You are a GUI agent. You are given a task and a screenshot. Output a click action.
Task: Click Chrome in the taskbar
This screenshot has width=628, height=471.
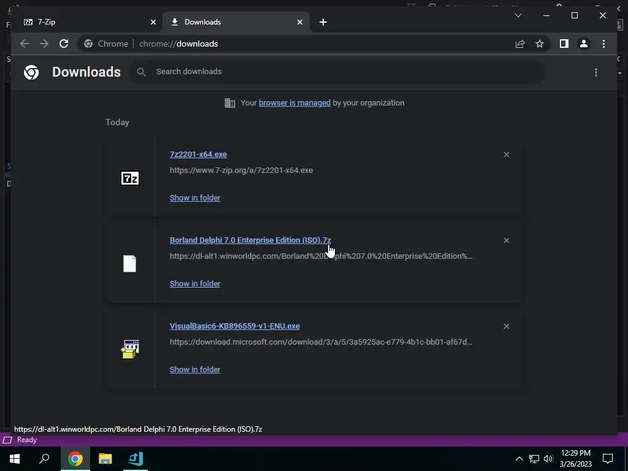pyautogui.click(x=75, y=459)
